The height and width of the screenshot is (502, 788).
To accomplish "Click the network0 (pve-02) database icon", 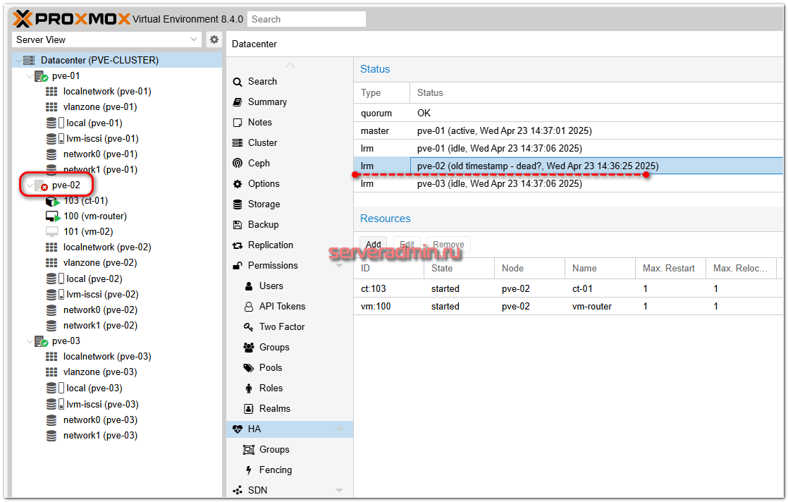I will (51, 310).
